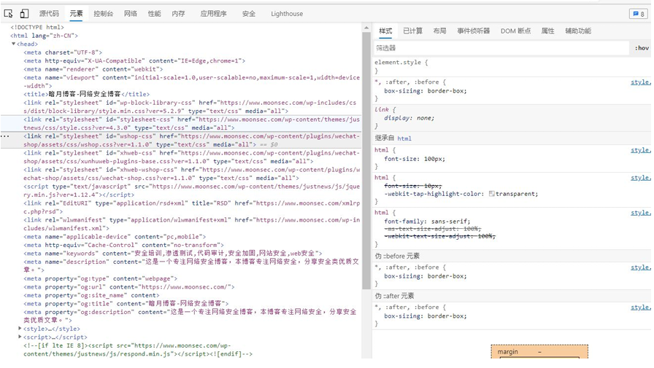Select the jquery.min.js script node
Image resolution: width=654 pixels, height=368 pixels.
coord(191,190)
